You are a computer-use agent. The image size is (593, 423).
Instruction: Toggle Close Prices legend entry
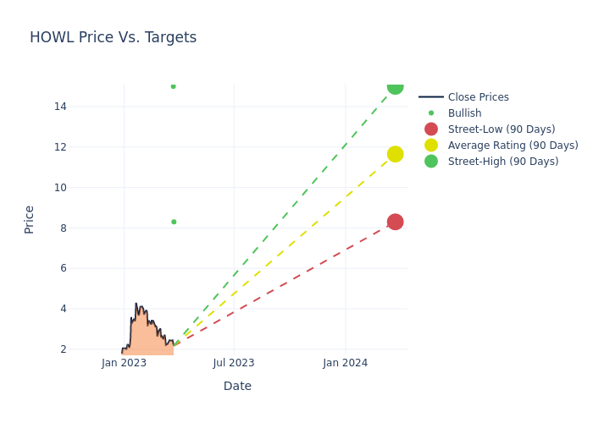tap(478, 97)
